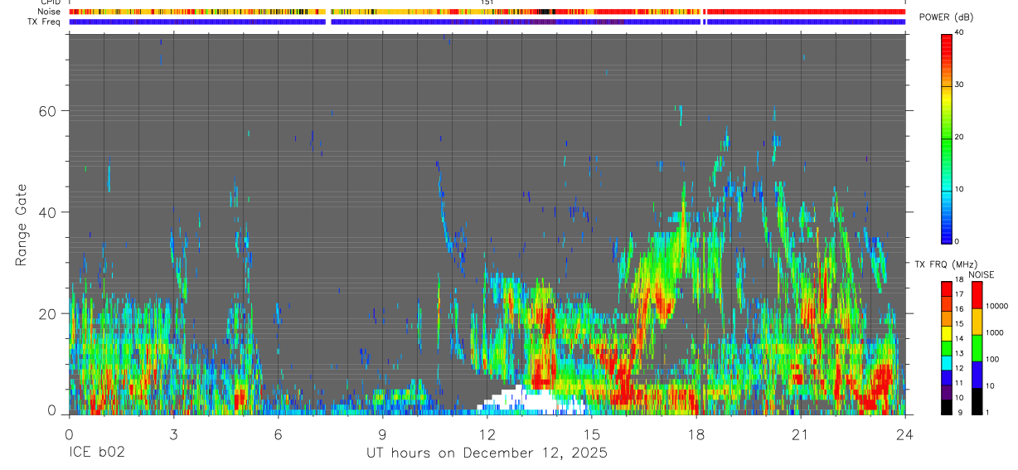Image resolution: width=1018 pixels, height=470 pixels.
Task: Click the Noise strip above the plot
Action: coord(487,12)
